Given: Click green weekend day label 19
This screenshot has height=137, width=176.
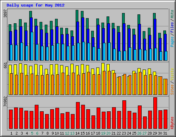Looking at the screenshot, I should tap(103, 133).
